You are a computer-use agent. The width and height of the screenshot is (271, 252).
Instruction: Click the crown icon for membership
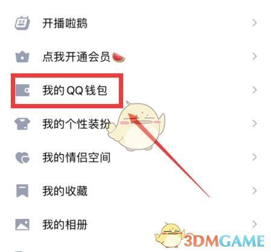(x=22, y=57)
